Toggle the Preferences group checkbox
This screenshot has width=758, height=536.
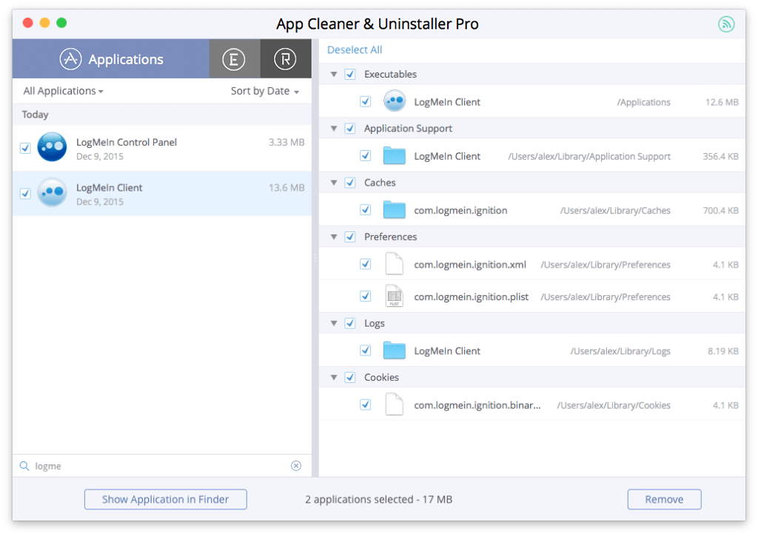pyautogui.click(x=350, y=237)
